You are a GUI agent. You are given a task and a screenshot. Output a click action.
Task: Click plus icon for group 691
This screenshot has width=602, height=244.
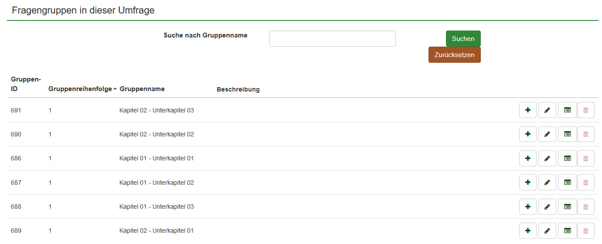[x=527, y=110]
